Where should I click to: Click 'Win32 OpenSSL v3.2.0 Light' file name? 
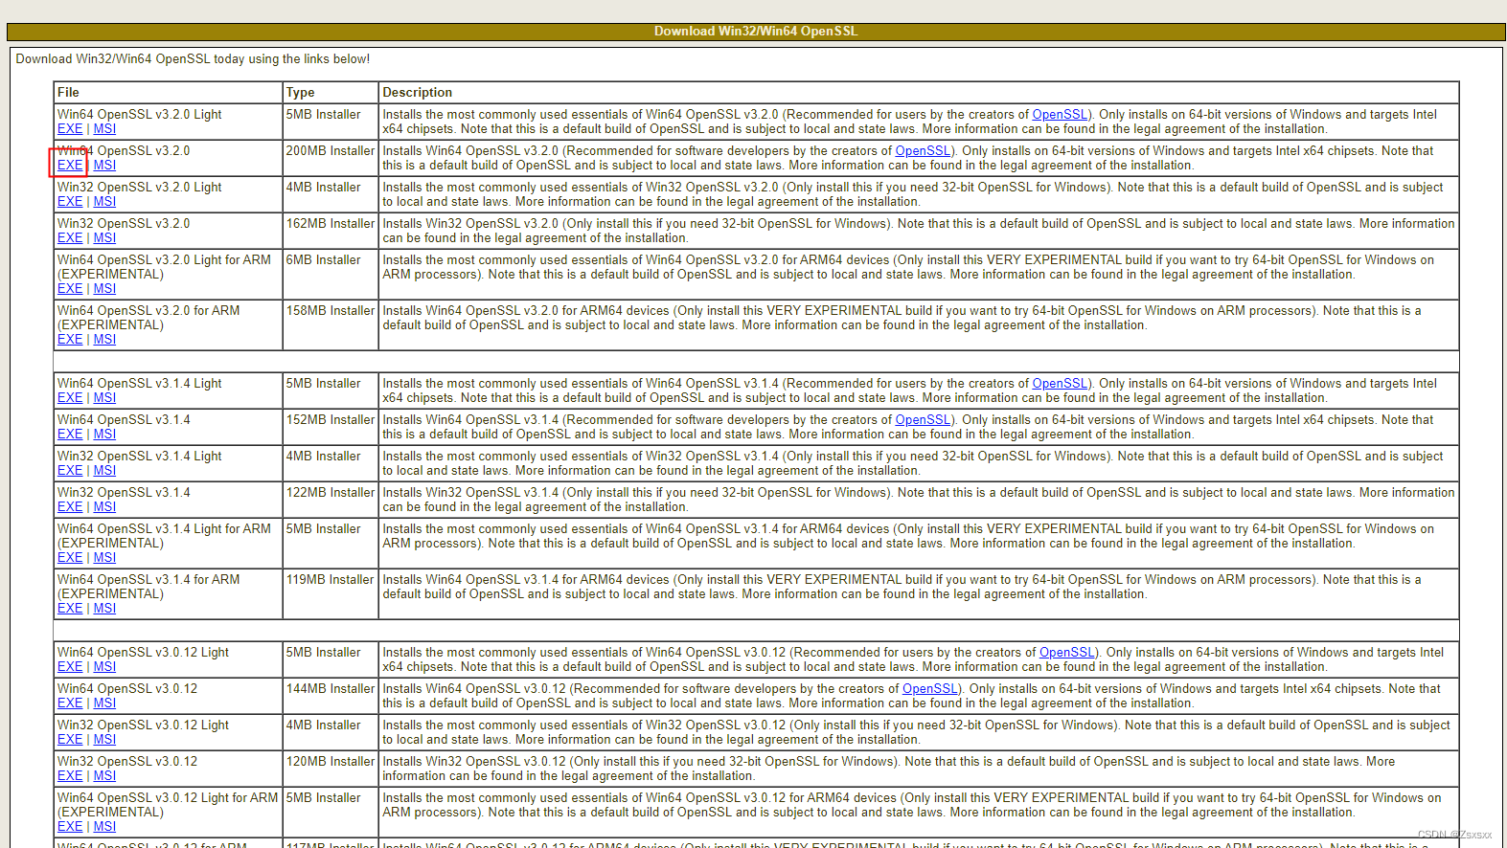click(x=140, y=188)
